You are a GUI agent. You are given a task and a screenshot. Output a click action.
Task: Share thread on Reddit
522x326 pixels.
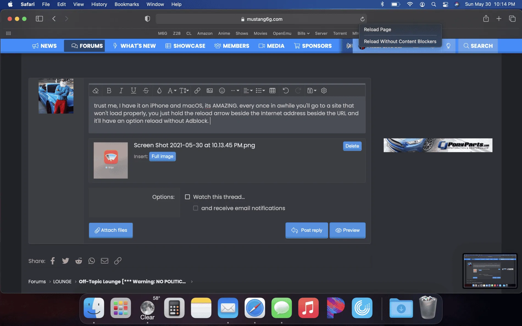point(79,261)
